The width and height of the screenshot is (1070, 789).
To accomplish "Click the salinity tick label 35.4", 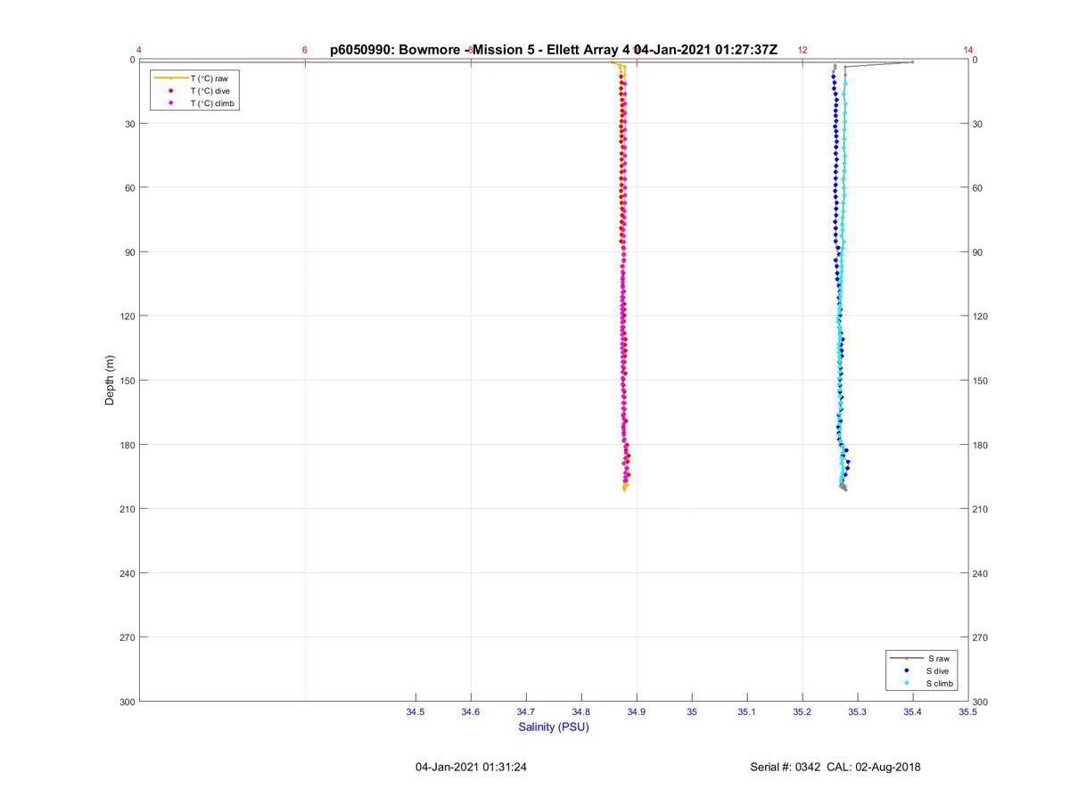I will click(x=913, y=711).
